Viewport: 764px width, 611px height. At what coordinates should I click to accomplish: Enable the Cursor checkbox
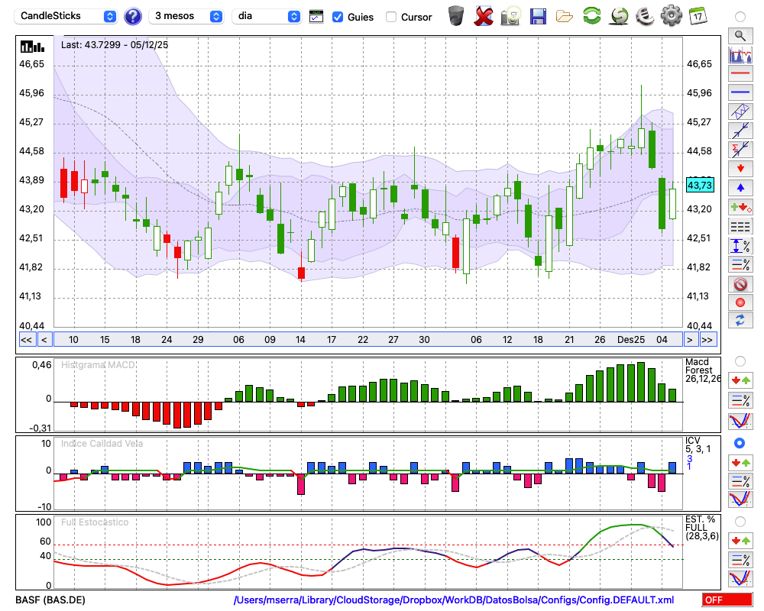[x=391, y=17]
